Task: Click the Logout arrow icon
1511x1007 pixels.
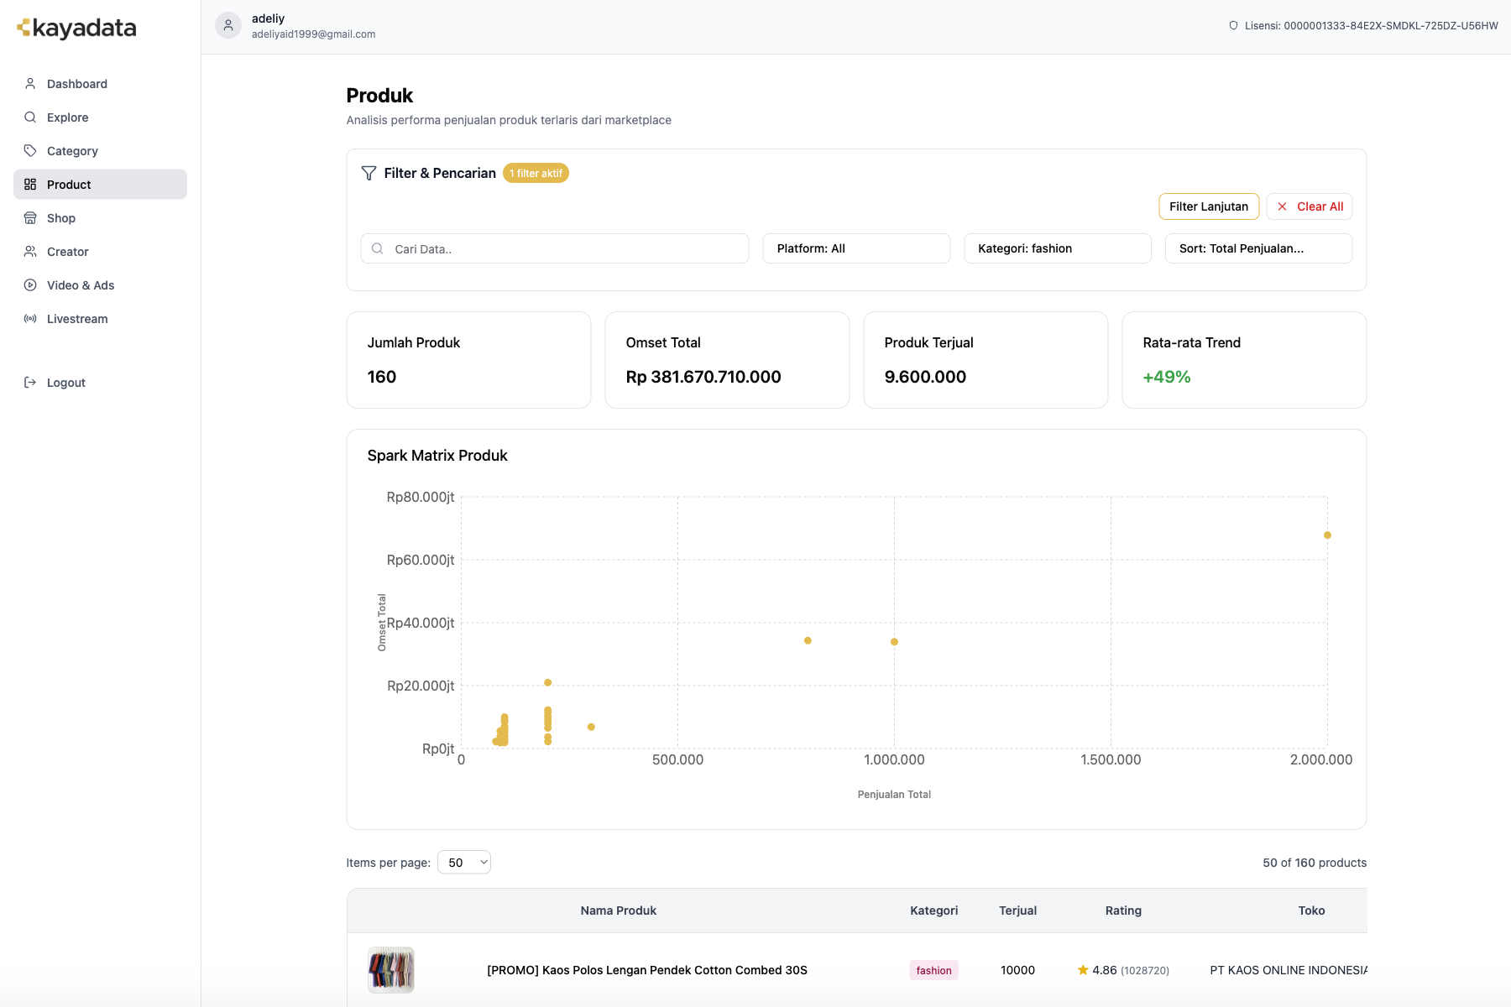Action: click(30, 383)
